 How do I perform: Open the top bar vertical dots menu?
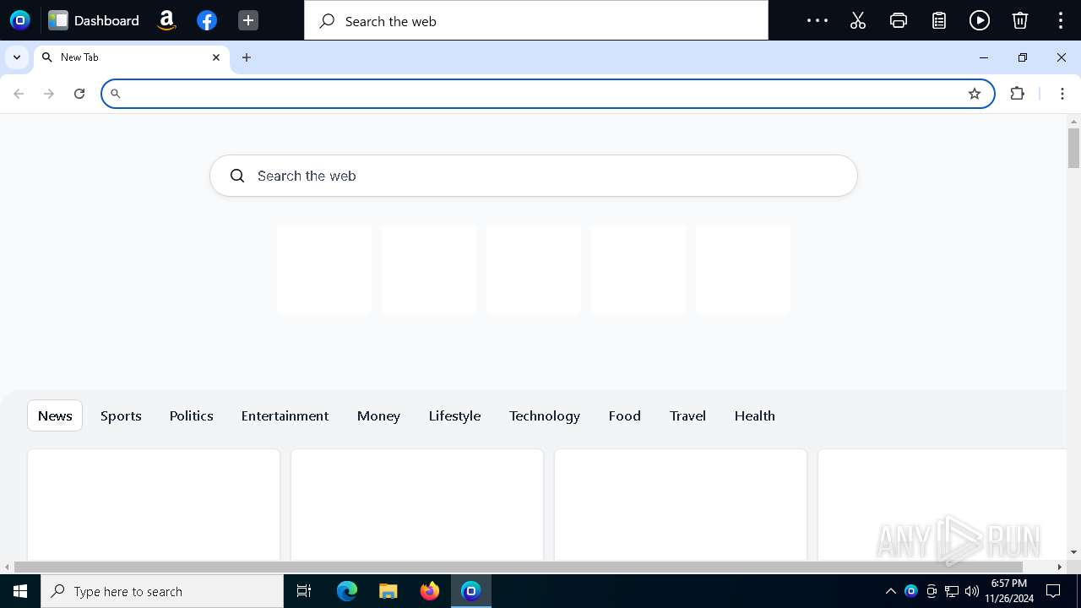point(1061,20)
